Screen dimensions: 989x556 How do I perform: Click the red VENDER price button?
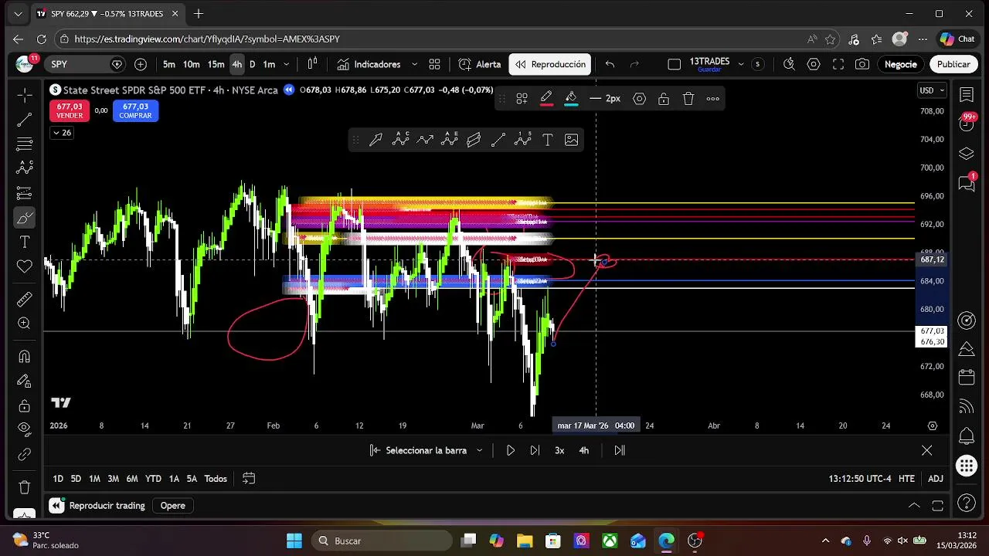pos(70,111)
